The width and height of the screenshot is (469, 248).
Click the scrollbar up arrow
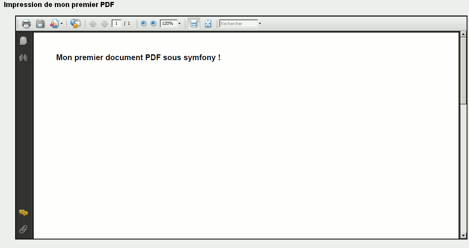click(x=463, y=34)
